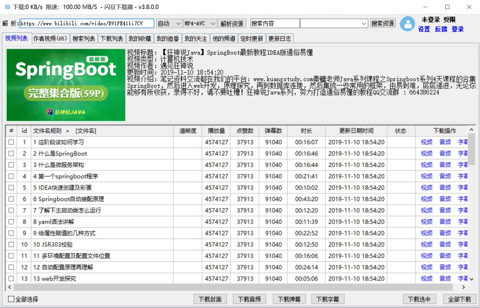Click the 登录 link

[x=457, y=29]
